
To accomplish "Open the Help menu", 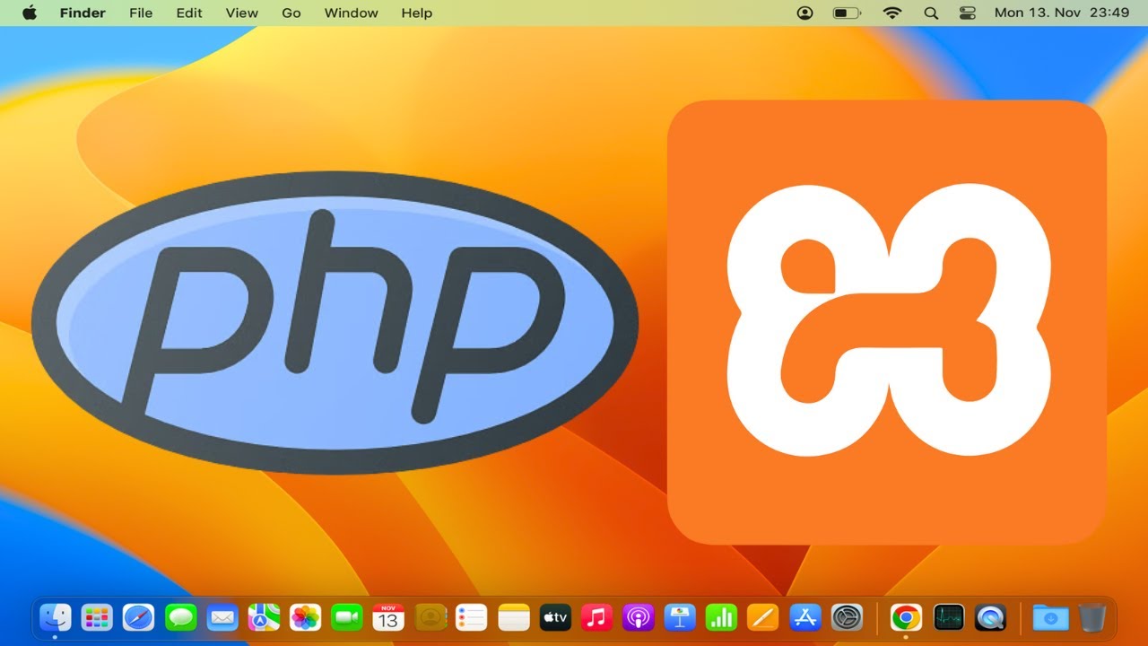I will (417, 13).
